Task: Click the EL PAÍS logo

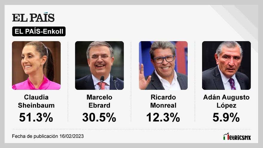Action: coord(33,17)
